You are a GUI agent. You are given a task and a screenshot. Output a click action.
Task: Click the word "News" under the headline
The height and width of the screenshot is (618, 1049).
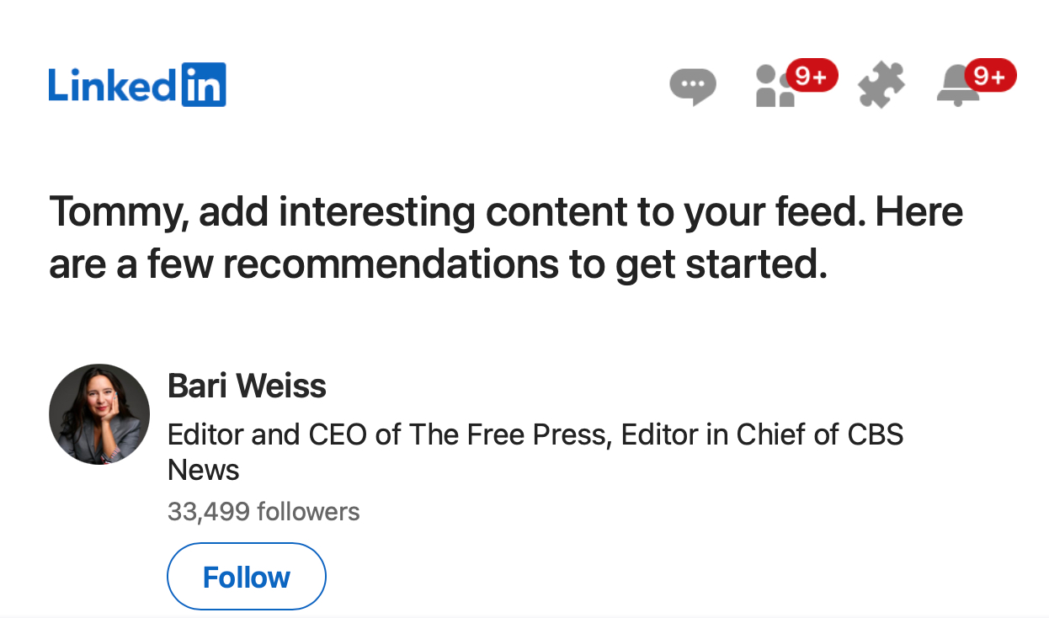click(204, 470)
